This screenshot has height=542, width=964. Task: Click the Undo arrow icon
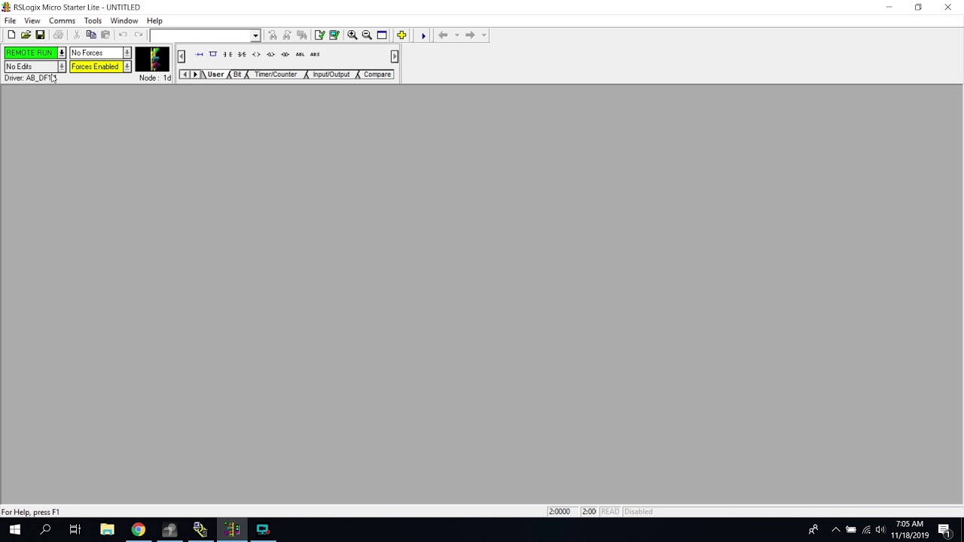coord(123,35)
